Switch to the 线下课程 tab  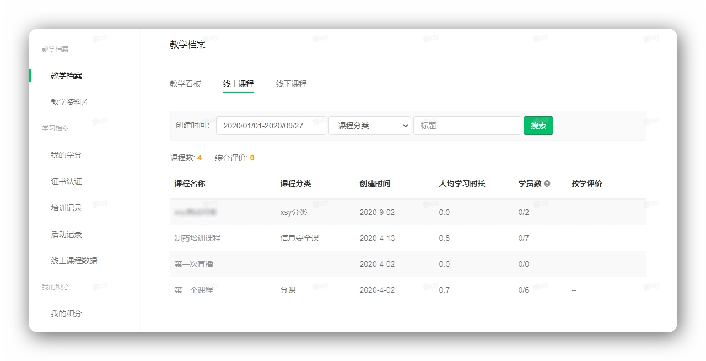click(290, 84)
